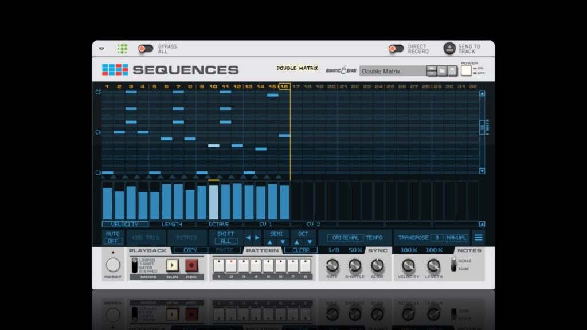Screen dimensions: 587x330
Task: Toggle the Power on/off switch
Action: 465,70
